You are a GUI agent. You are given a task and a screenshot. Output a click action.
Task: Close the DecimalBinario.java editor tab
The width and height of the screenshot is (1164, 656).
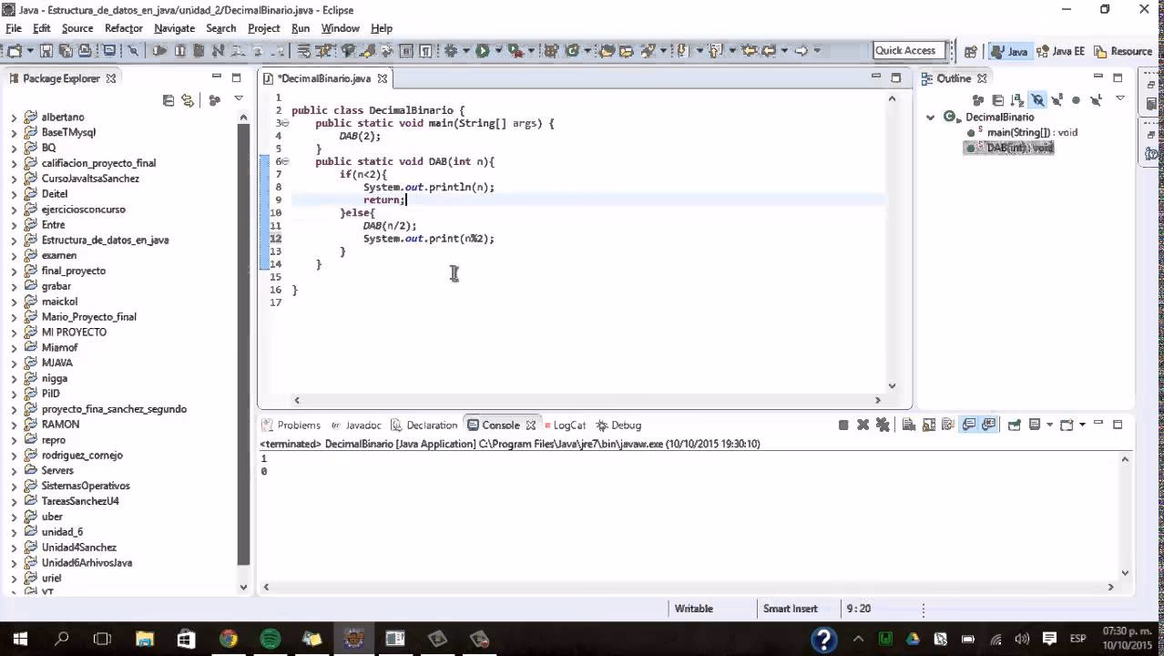383,78
